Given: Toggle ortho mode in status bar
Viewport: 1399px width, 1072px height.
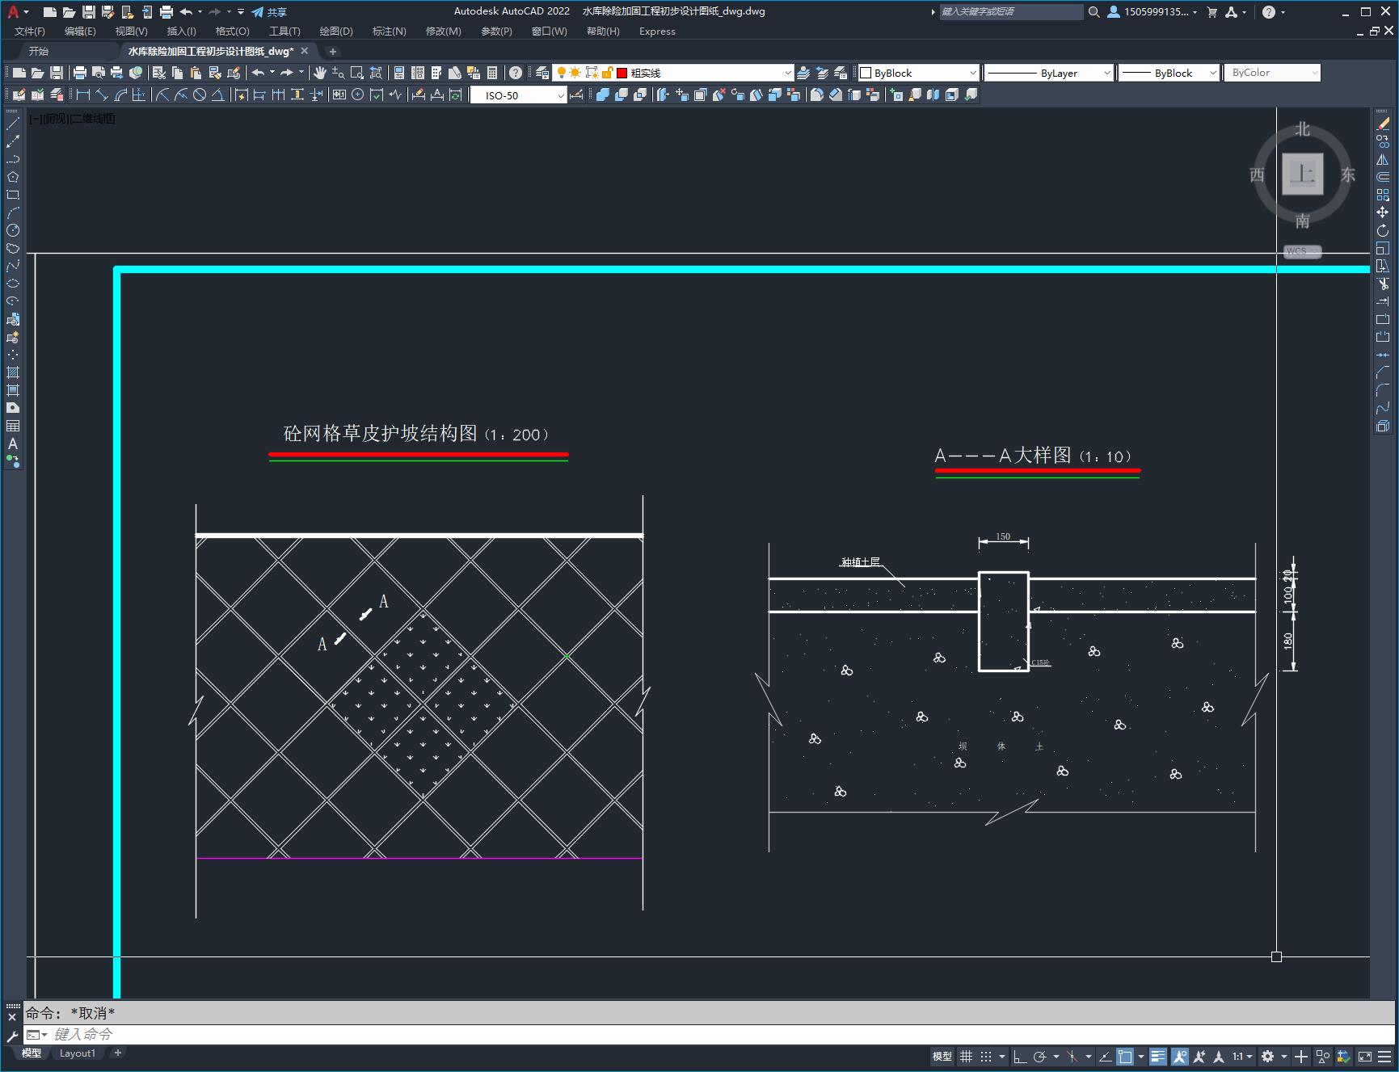Looking at the screenshot, I should coord(1020,1056).
